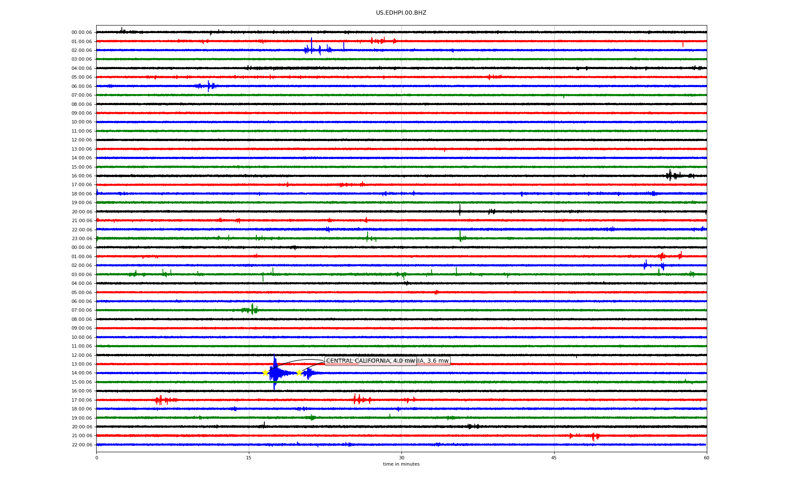Click the bottom 22:00:06 time label

point(82,445)
